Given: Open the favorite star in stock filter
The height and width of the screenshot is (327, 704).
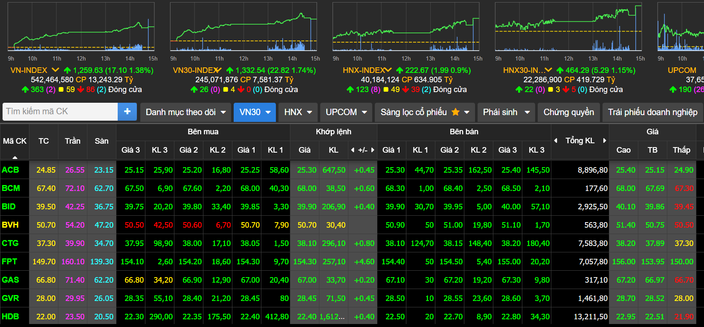Looking at the screenshot, I should tap(455, 112).
